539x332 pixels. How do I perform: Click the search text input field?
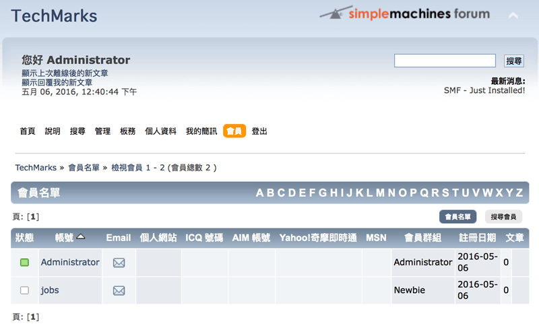[445, 61]
